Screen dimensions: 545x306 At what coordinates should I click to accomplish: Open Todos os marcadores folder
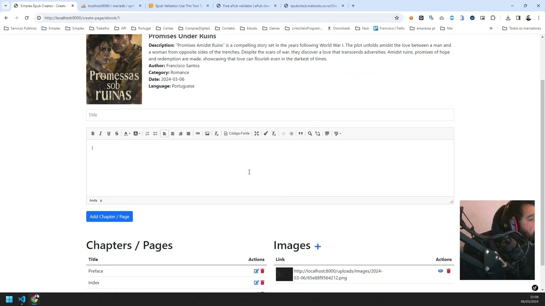(522, 28)
